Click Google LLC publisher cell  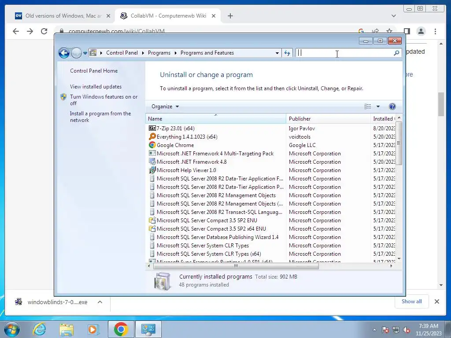[x=302, y=145]
